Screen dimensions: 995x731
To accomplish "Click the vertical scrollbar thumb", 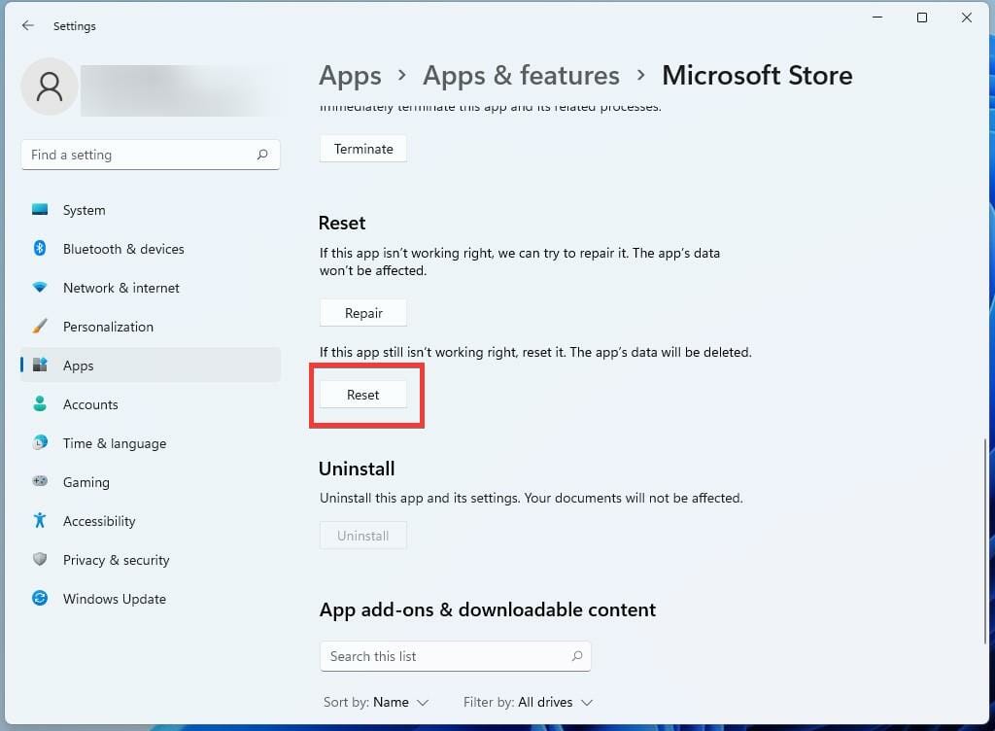I will [x=985, y=541].
